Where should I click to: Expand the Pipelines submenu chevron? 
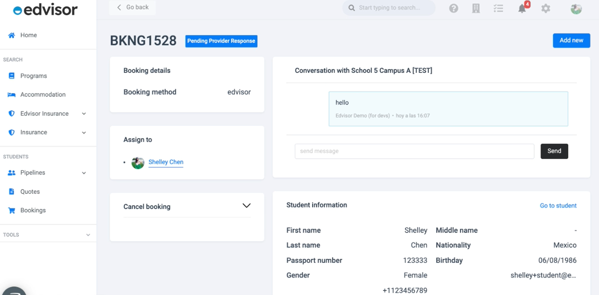(x=84, y=173)
